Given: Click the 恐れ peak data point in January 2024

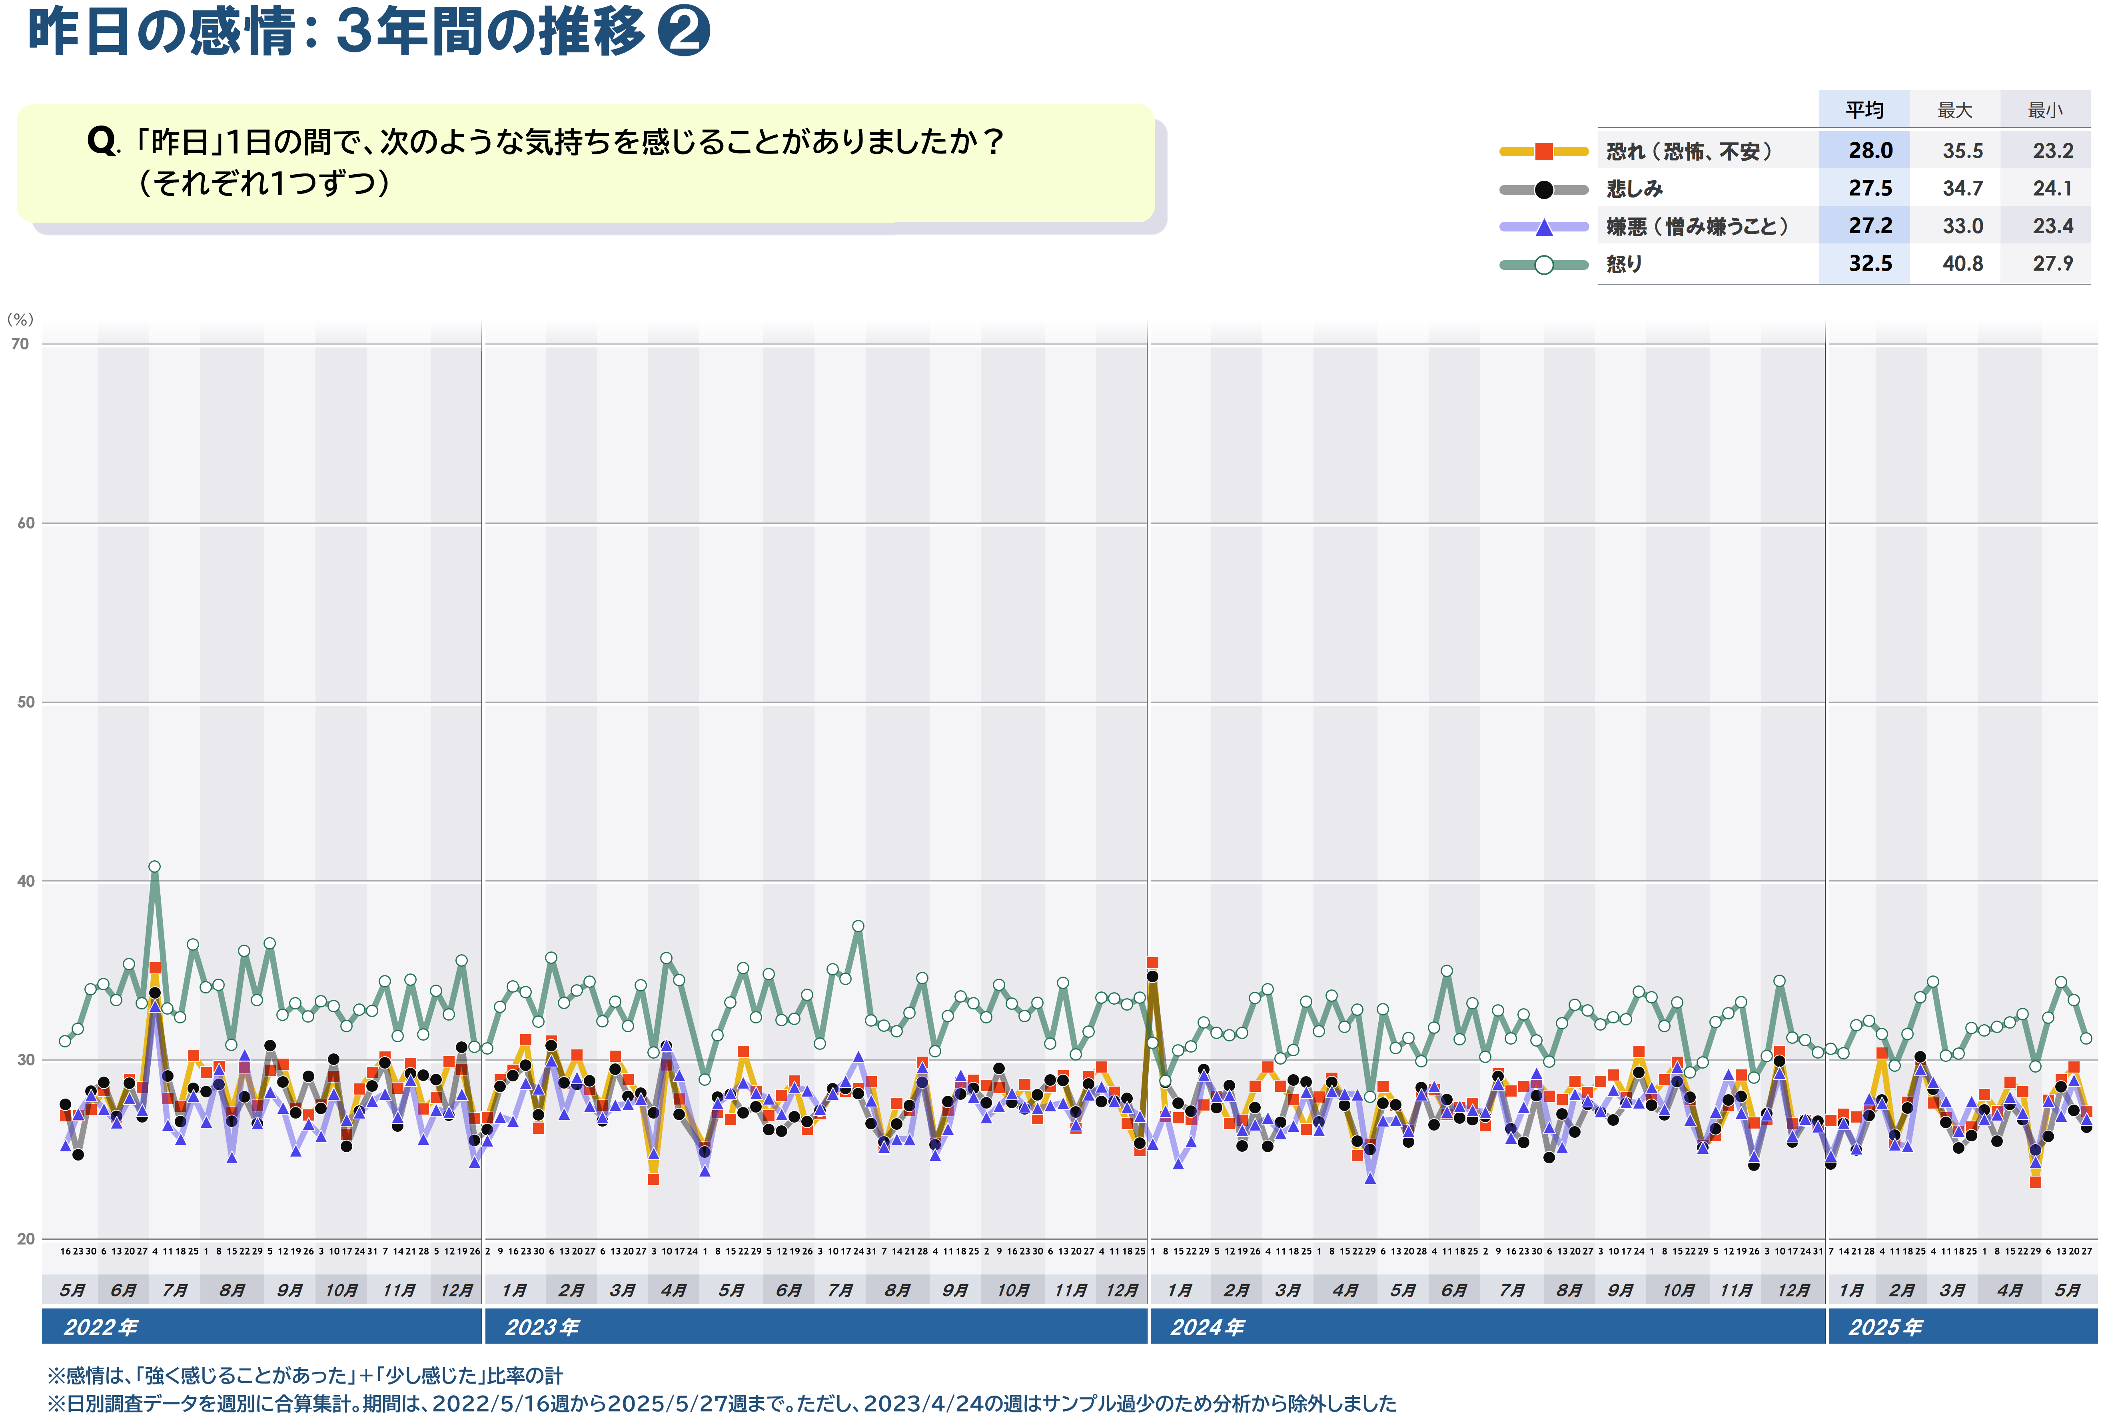Looking at the screenshot, I should coord(1153,963).
